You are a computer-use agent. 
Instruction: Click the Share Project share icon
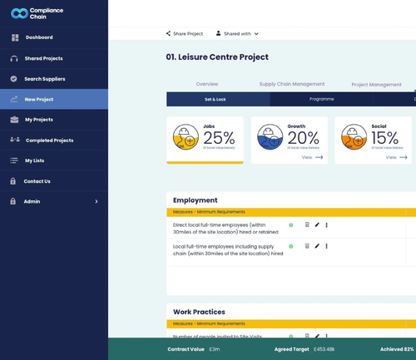pos(168,33)
